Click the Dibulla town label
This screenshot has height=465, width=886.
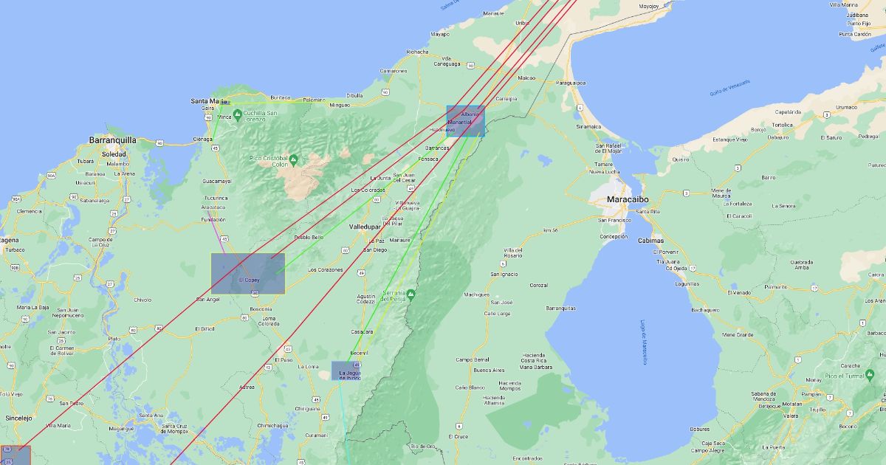coord(354,95)
